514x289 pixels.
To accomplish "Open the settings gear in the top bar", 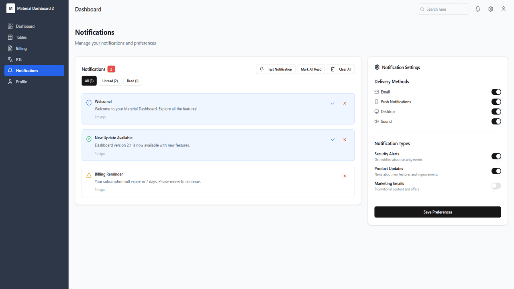I will 491,9.
